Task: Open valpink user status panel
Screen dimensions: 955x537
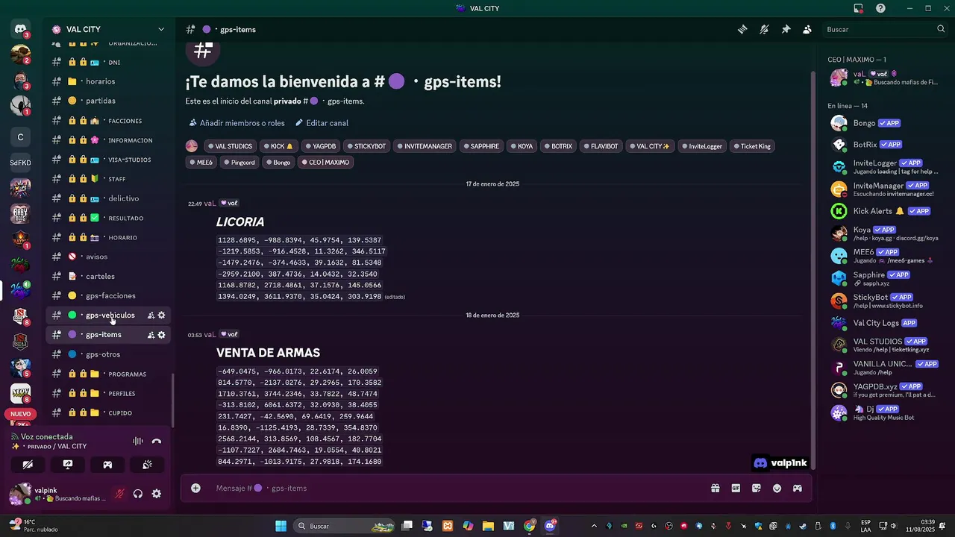Action: click(60, 494)
